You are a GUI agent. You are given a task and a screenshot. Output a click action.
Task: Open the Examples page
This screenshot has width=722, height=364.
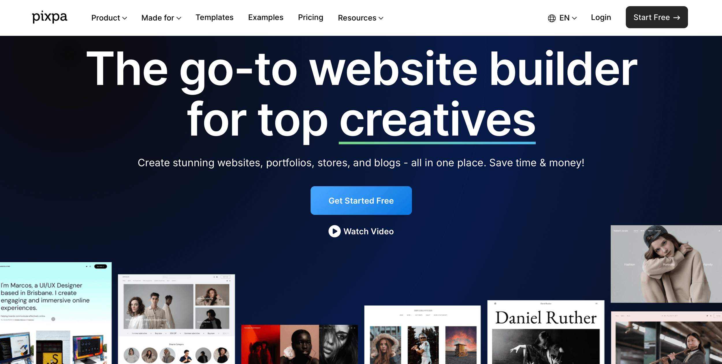coord(266,17)
